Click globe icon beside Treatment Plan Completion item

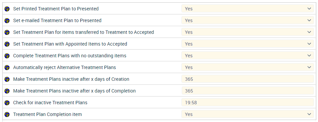[x=7, y=114]
